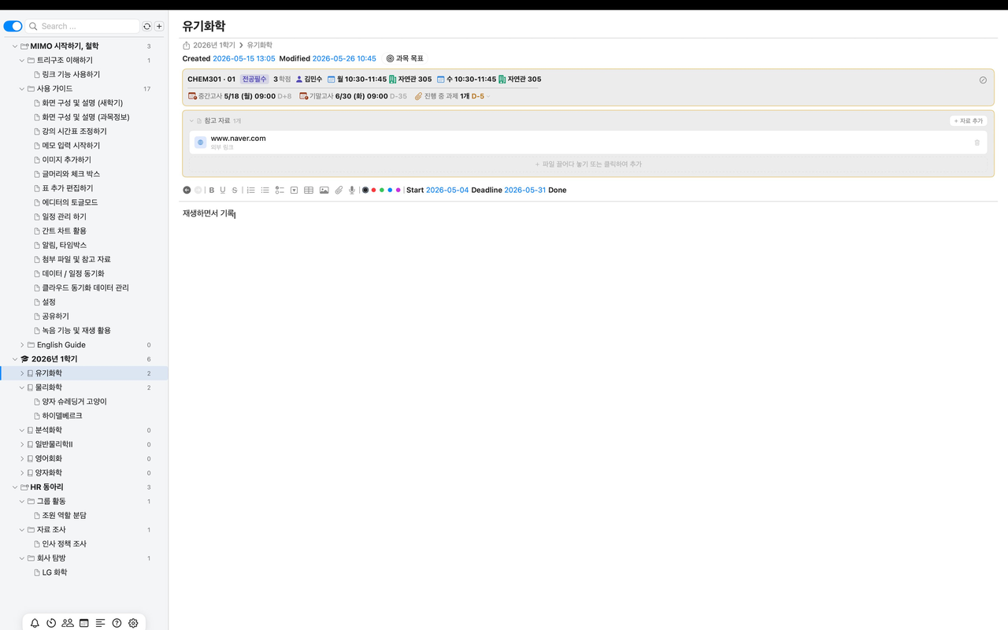Viewport: 1008px width, 630px height.
Task: Insert a checkbox list
Action: (x=280, y=190)
